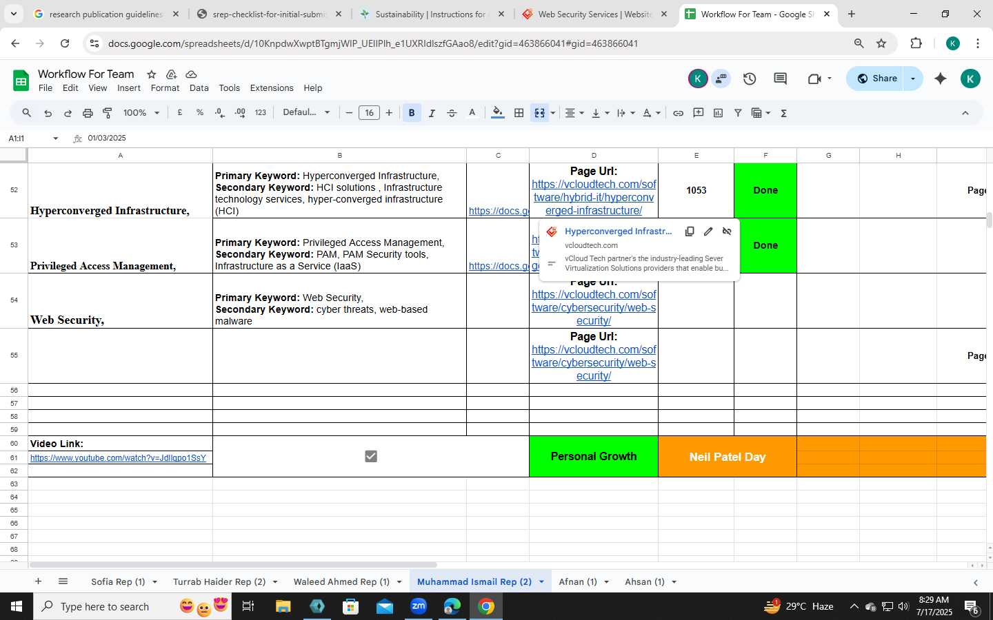Open the Extensions menu
This screenshot has width=993, height=620.
pos(272,88)
